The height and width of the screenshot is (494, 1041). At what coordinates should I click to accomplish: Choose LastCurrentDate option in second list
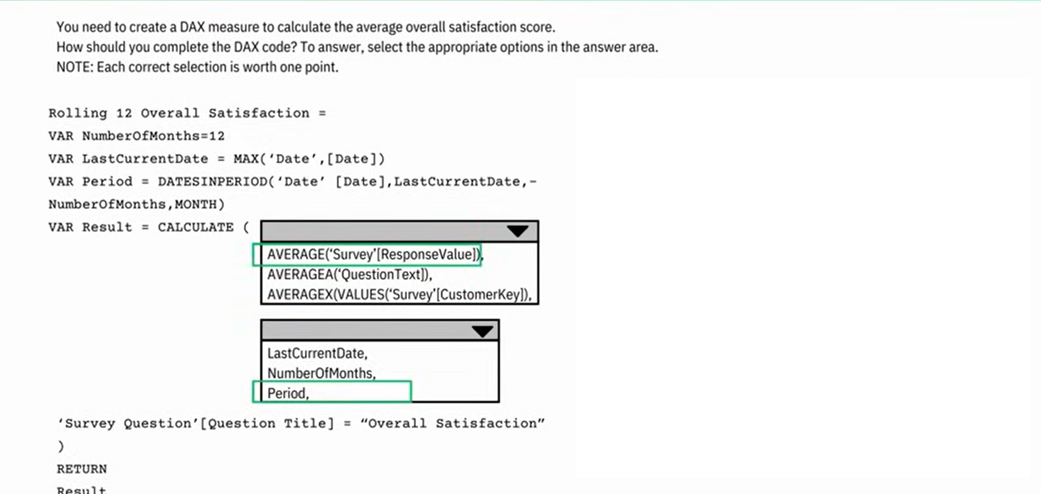[317, 353]
